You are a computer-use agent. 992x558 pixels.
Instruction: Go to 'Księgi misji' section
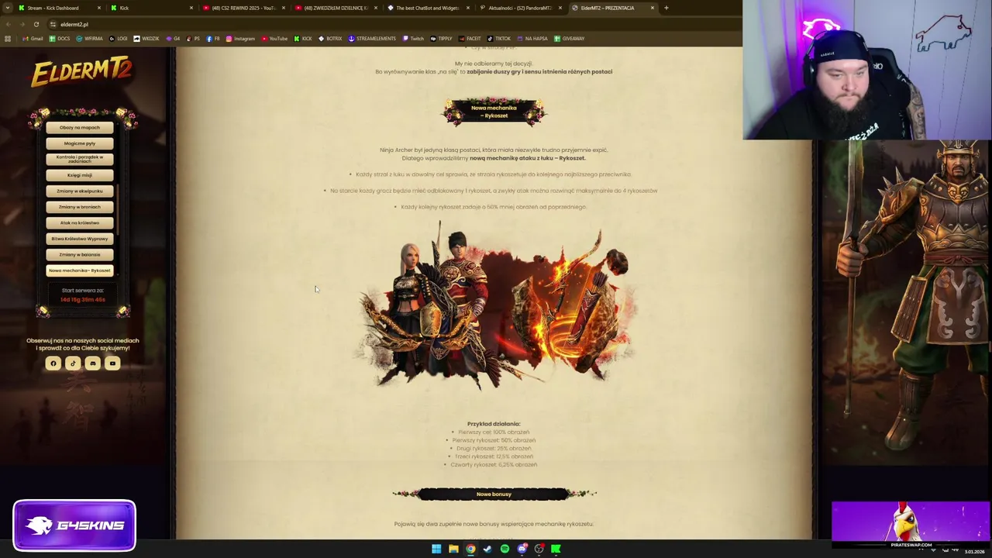tap(80, 175)
